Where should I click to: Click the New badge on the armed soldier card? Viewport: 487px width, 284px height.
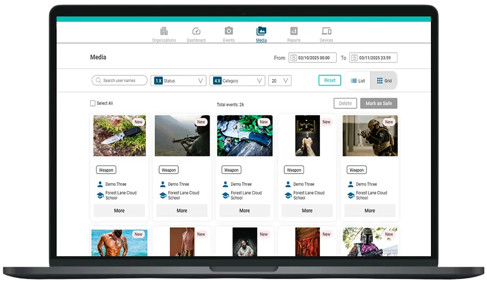(389, 122)
